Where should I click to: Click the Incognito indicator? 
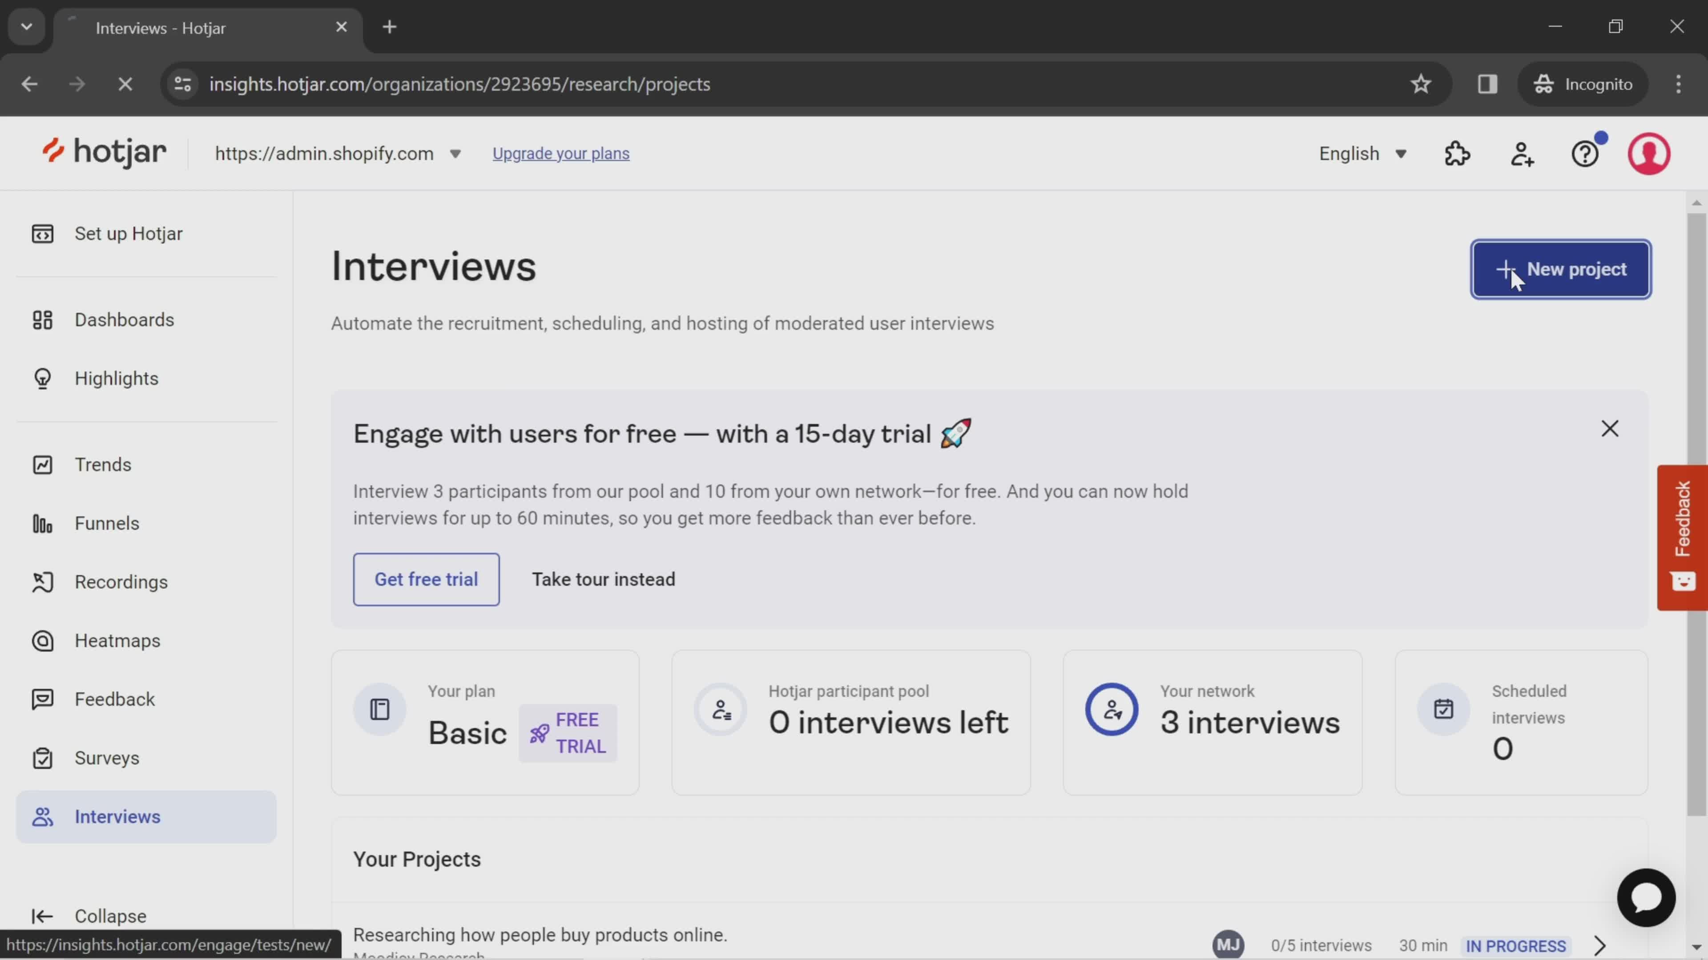tap(1583, 84)
